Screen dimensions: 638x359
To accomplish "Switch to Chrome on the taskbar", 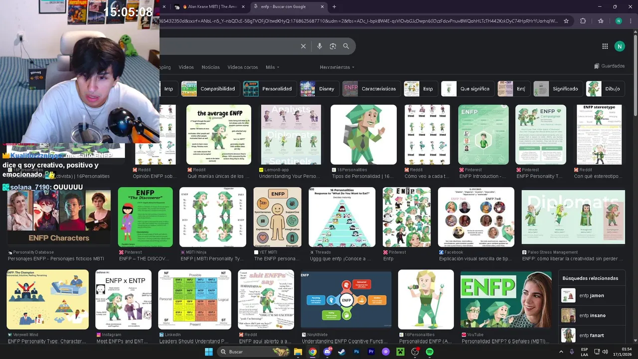I will [313, 352].
